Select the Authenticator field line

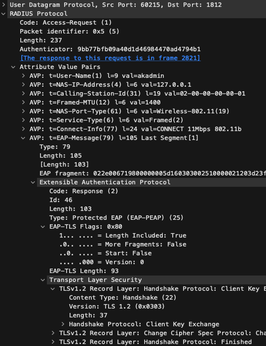pyautogui.click(x=110, y=49)
